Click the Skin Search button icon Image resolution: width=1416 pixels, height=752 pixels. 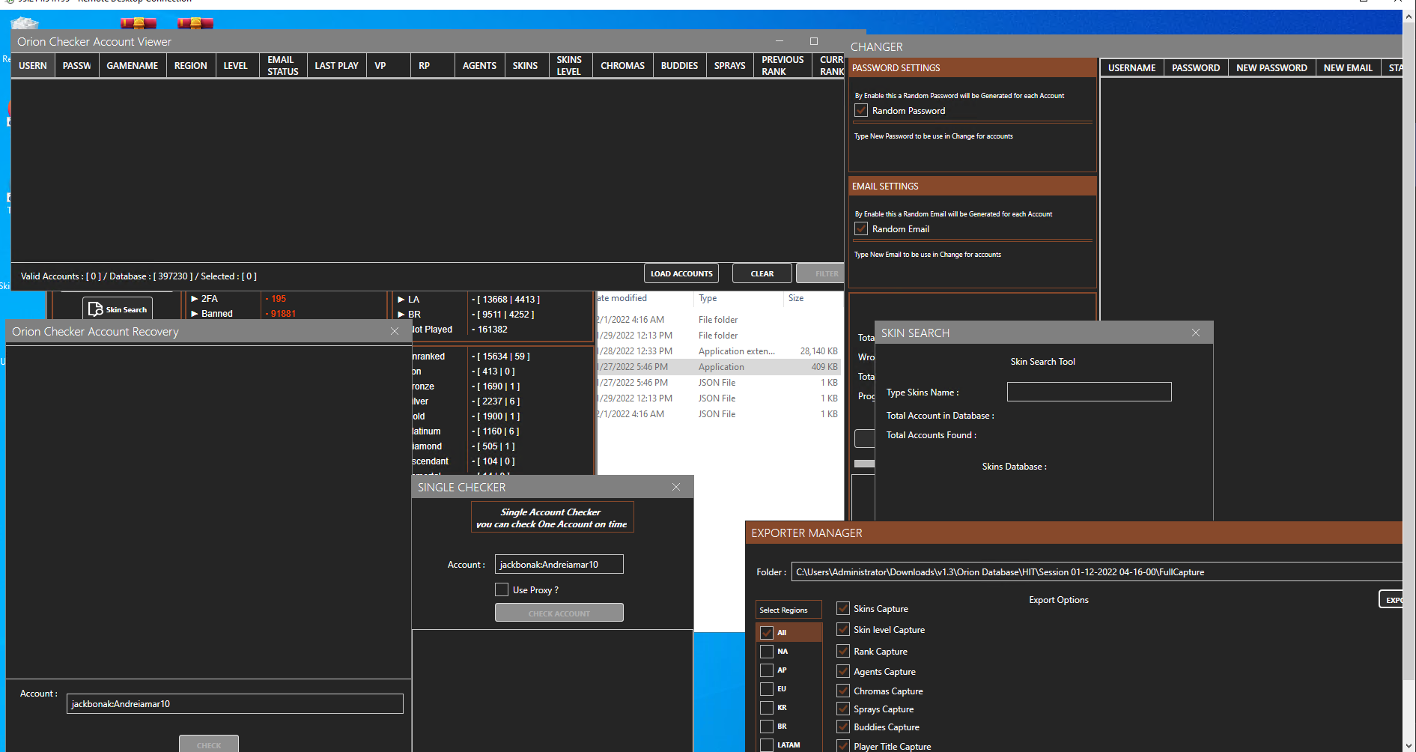pyautogui.click(x=95, y=309)
